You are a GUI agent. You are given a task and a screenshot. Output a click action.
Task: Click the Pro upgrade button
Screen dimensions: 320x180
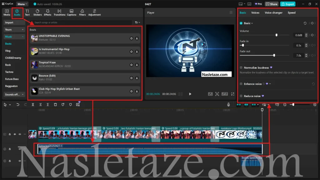[258, 4]
